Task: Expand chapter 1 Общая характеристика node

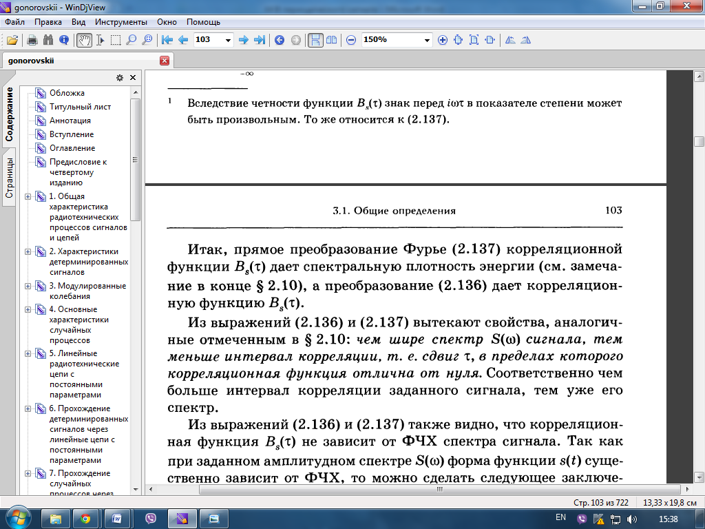Action: pyautogui.click(x=28, y=196)
